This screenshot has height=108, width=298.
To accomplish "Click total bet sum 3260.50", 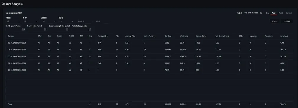I will [168, 104].
